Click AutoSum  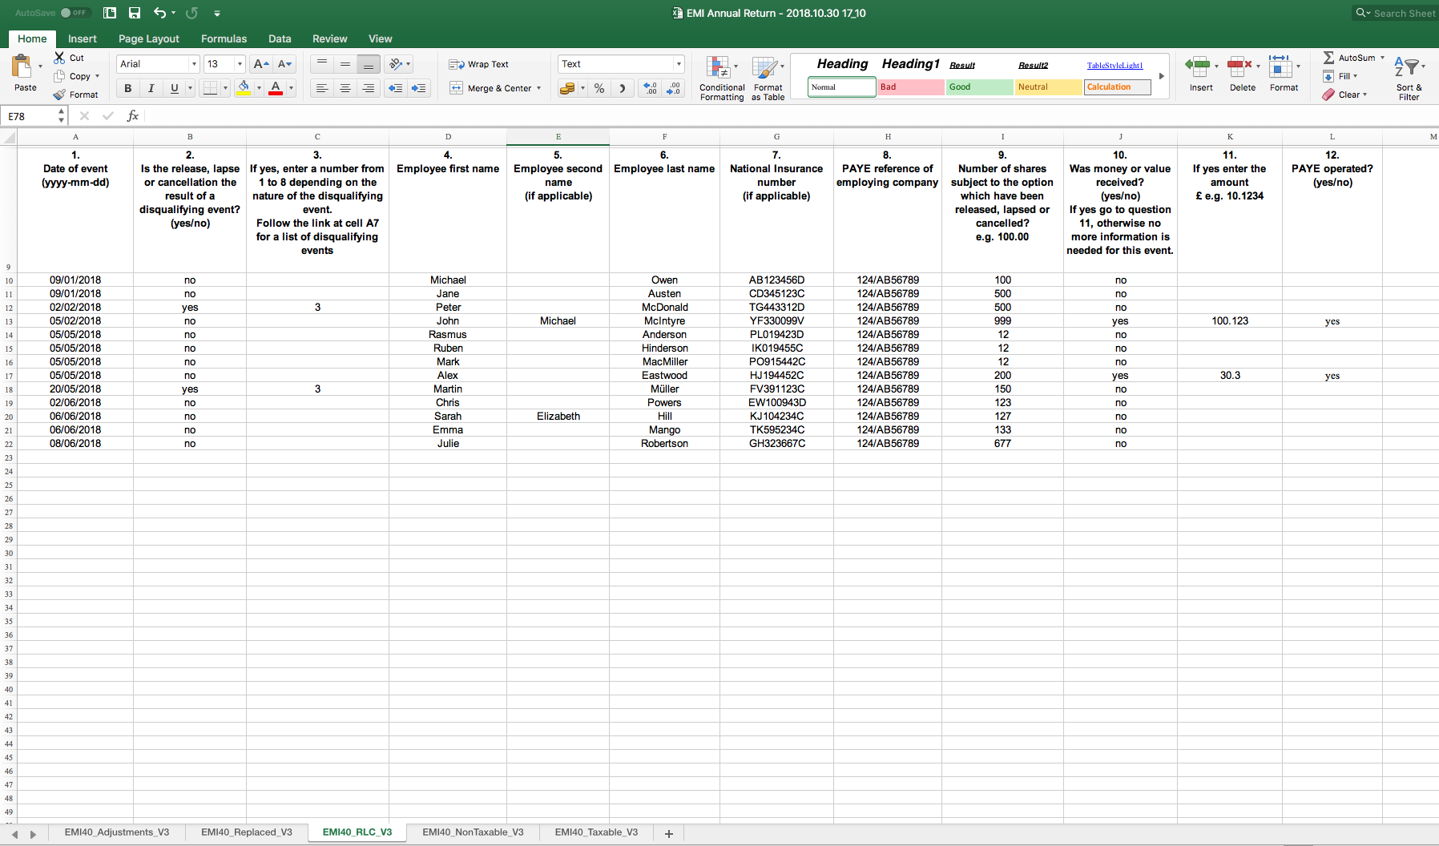point(1348,58)
